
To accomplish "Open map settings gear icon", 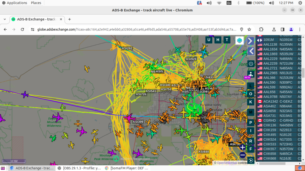I will click(x=251, y=64).
